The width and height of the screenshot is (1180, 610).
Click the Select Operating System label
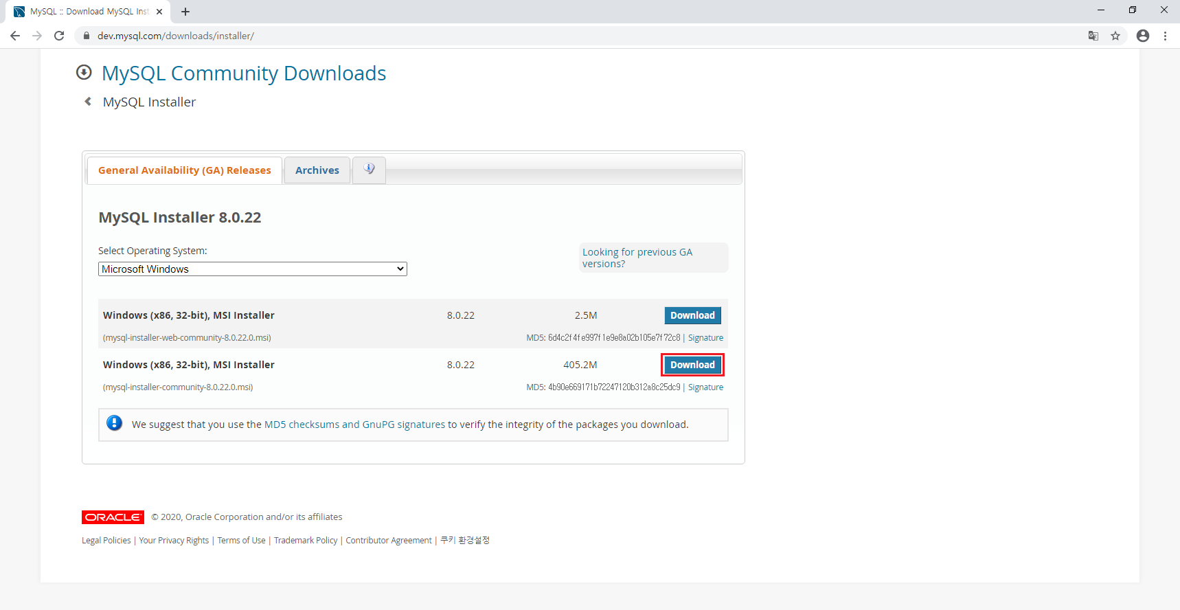pyautogui.click(x=152, y=251)
